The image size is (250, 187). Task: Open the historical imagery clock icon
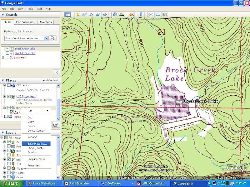[x=114, y=14]
